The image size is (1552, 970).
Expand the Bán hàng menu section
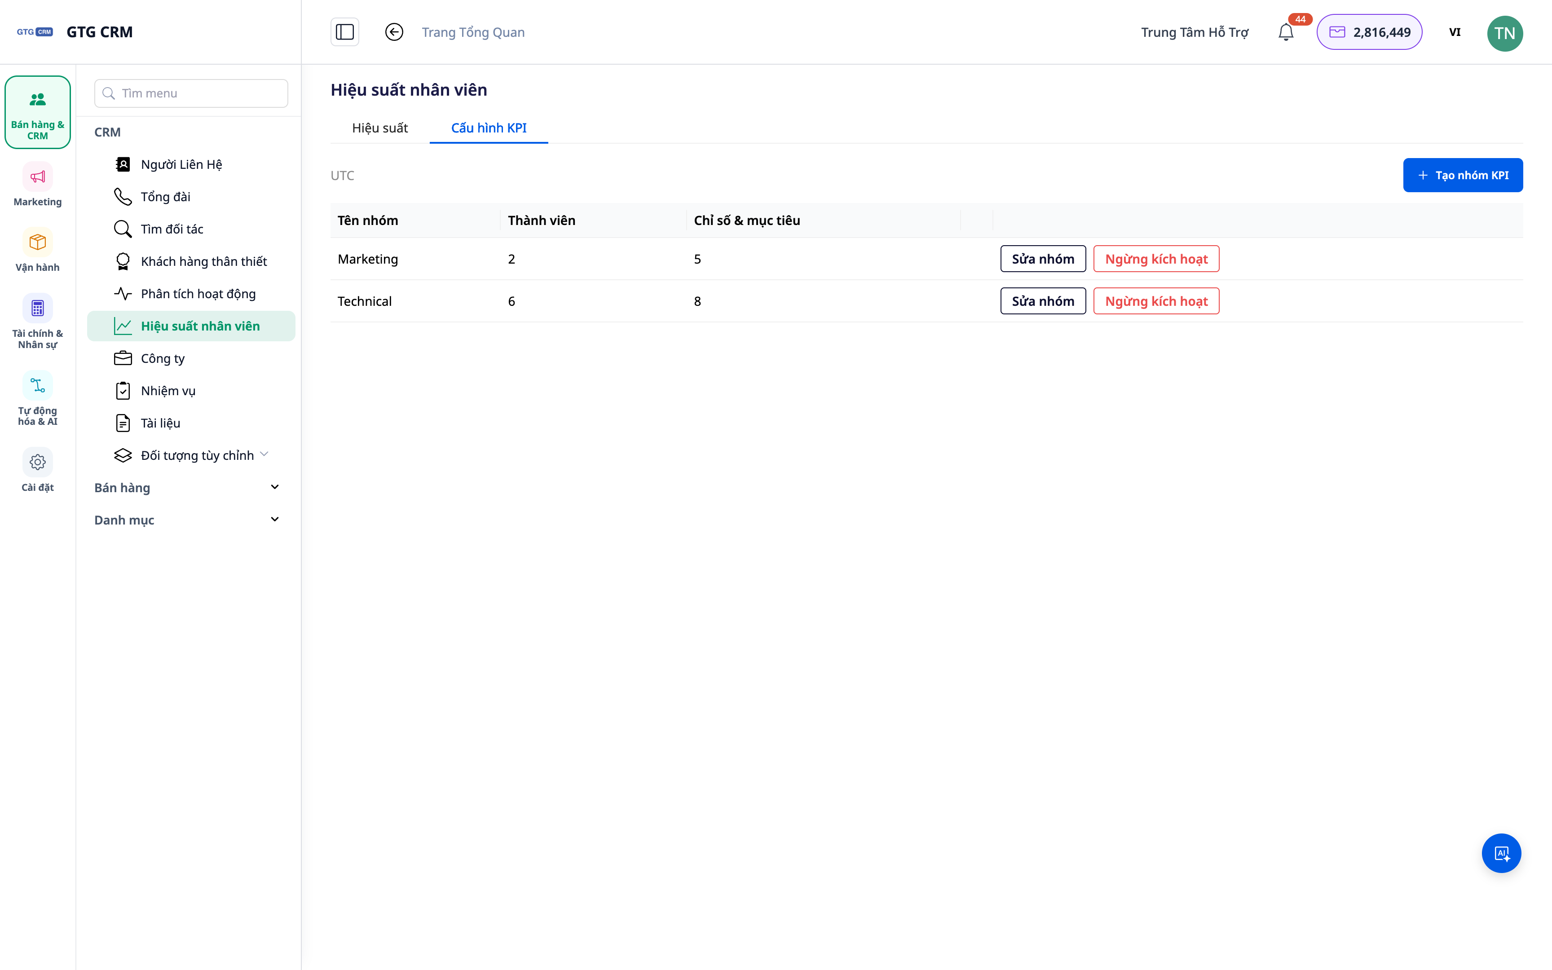click(x=190, y=488)
